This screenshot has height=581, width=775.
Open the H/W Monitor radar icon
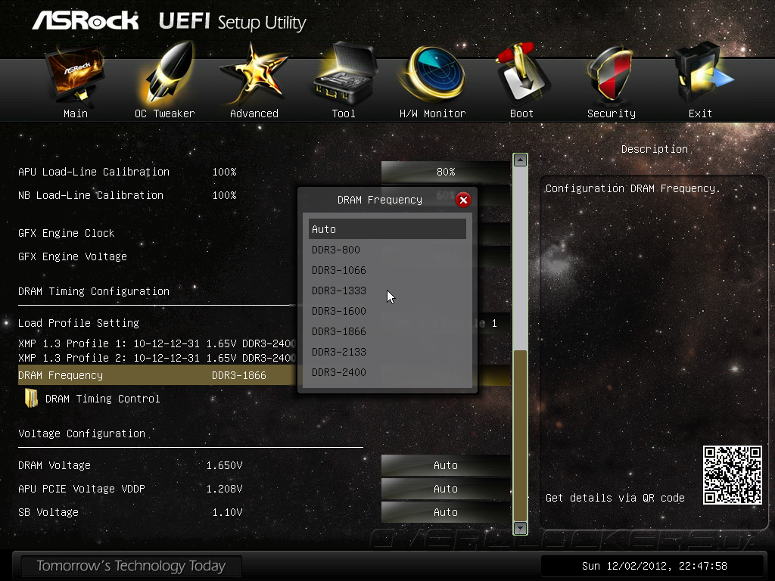(432, 74)
